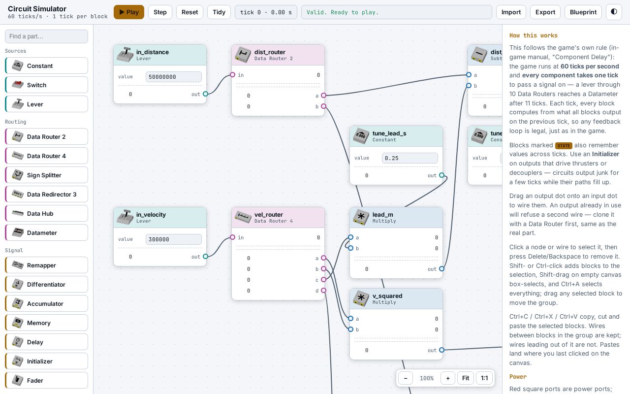Viewport: 630px width, 394px height.
Task: Select the Delay part
Action: [46, 342]
